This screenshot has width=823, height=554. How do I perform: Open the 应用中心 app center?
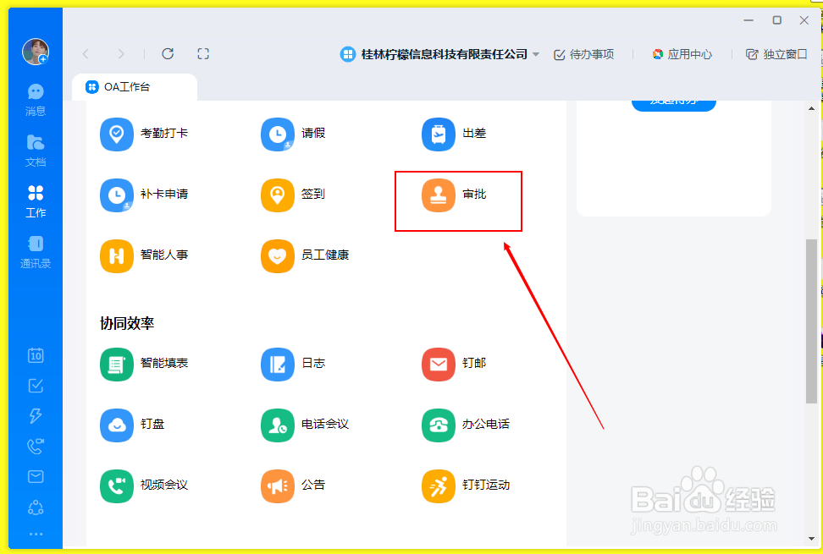click(682, 53)
